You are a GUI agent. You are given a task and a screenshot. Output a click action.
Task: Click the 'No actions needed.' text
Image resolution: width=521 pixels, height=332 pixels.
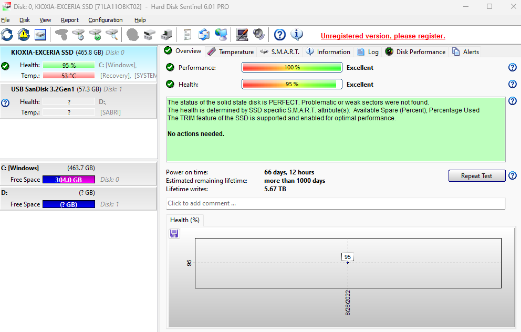(x=196, y=134)
